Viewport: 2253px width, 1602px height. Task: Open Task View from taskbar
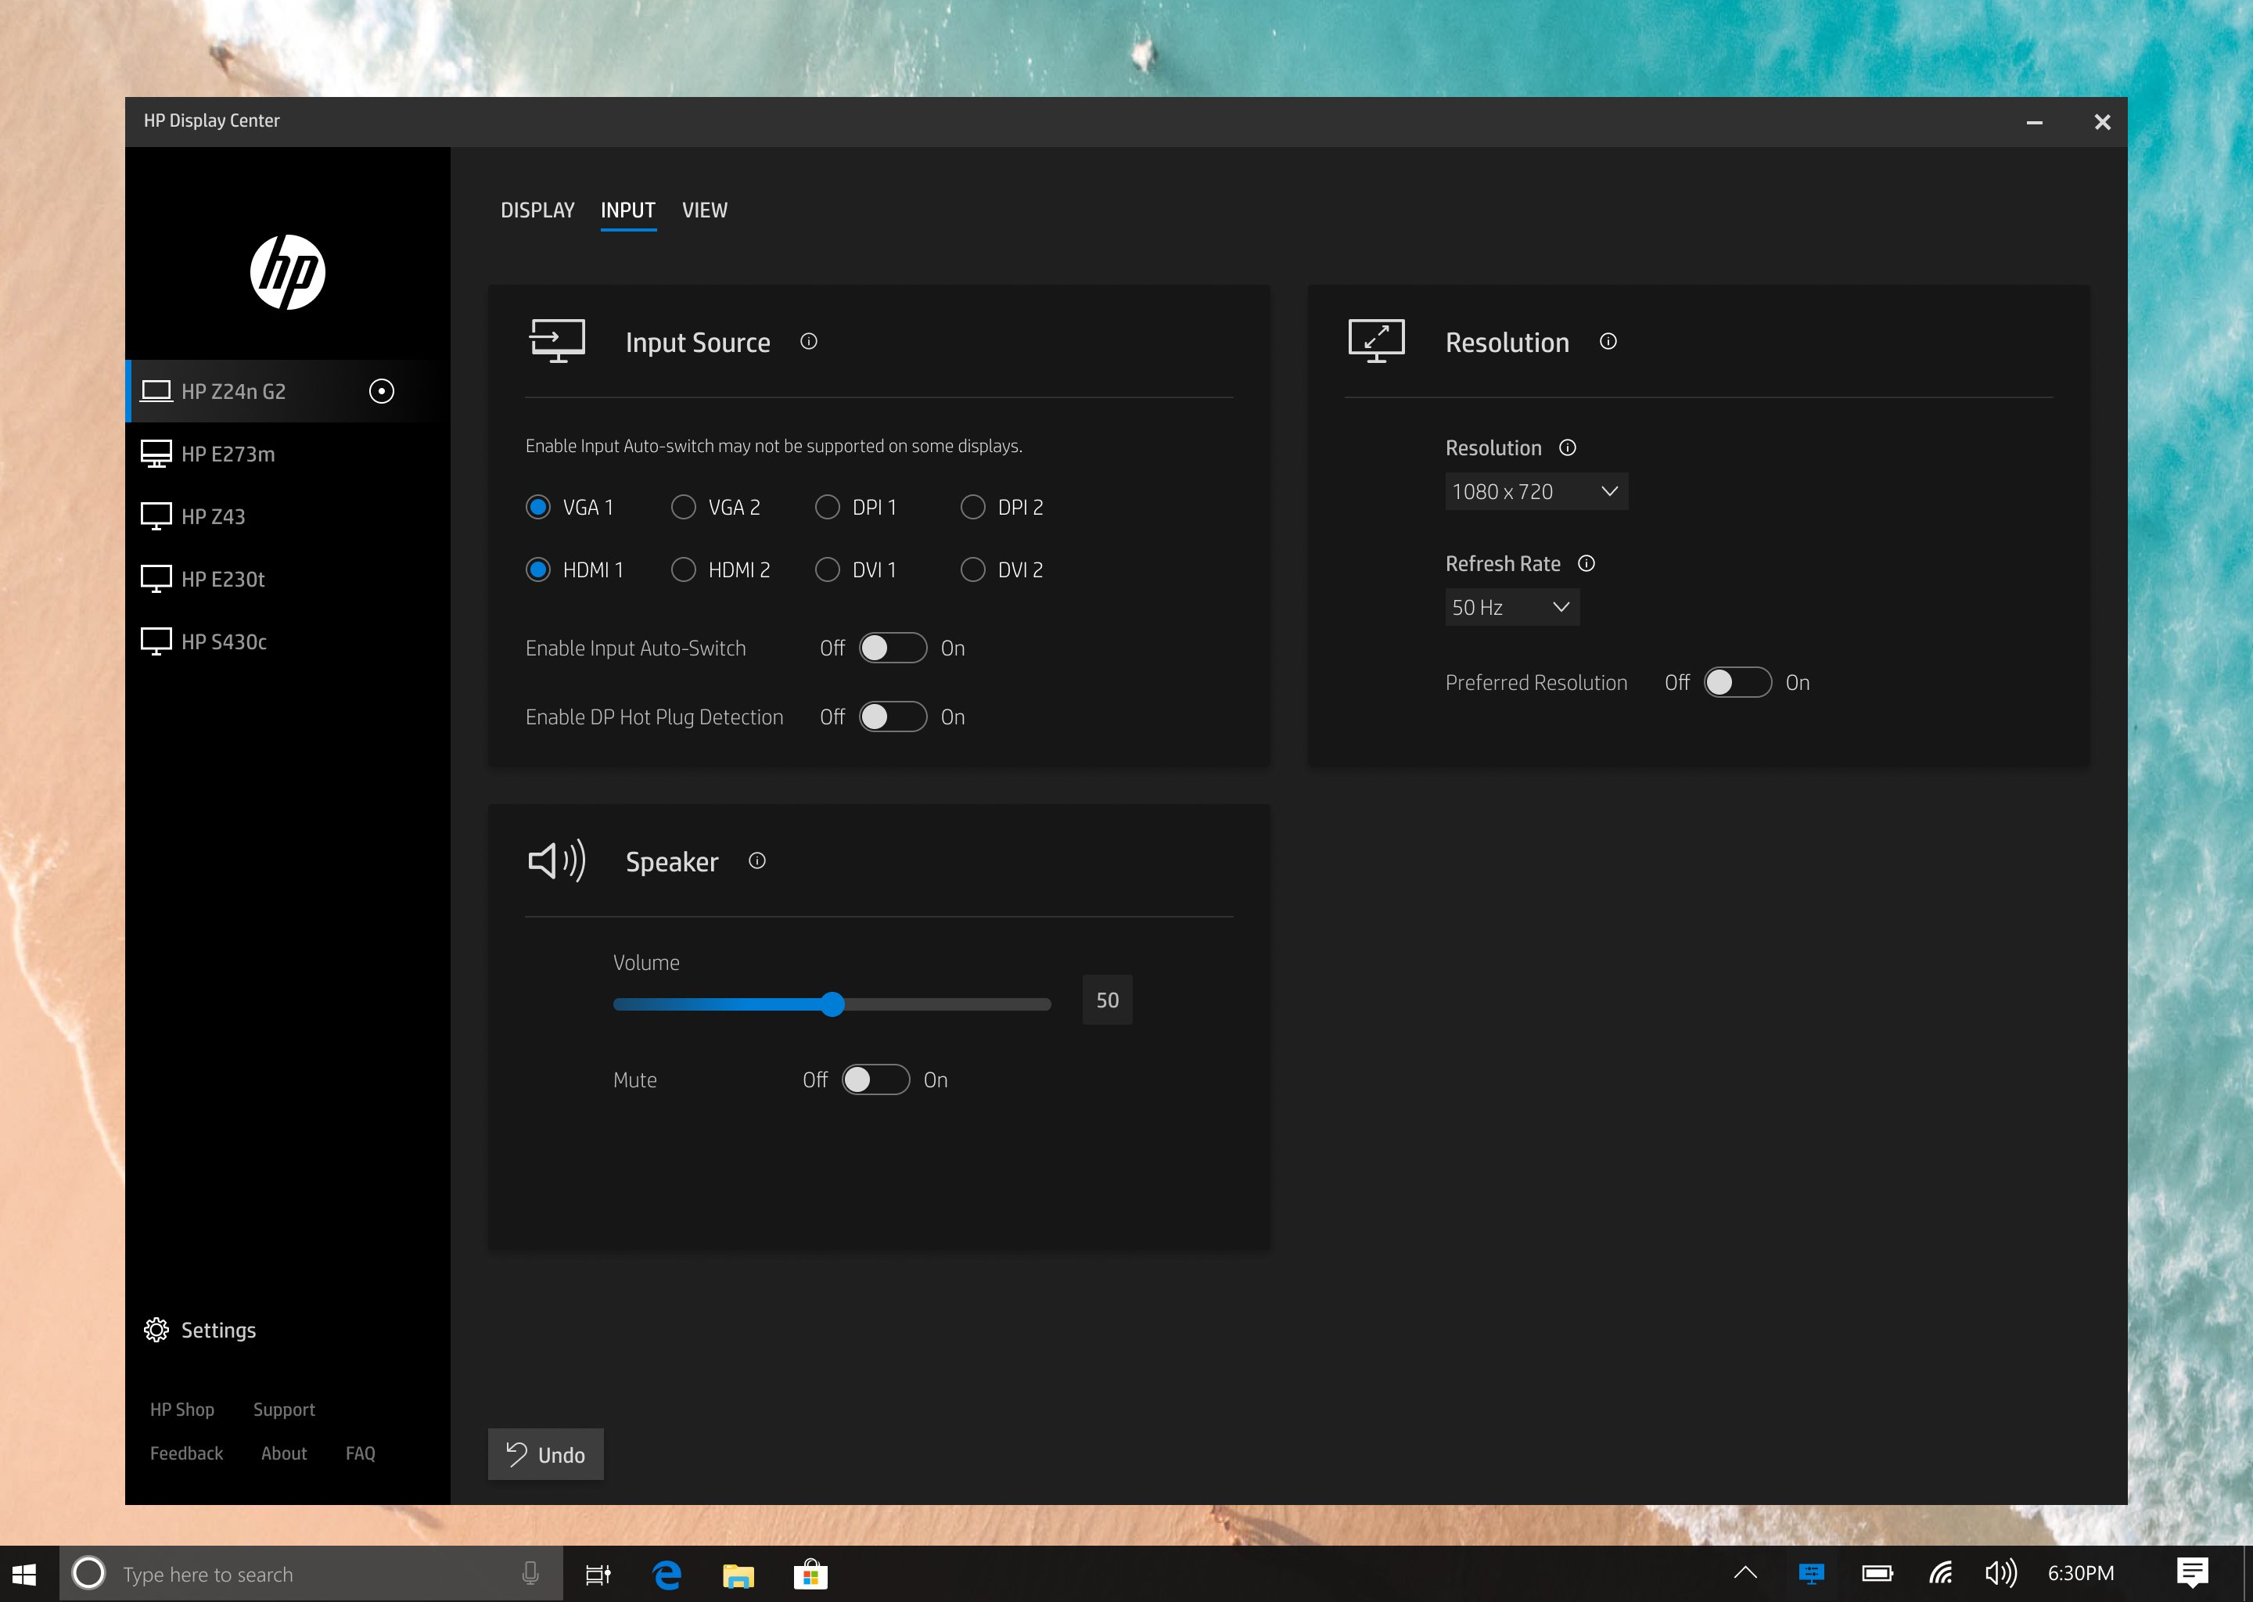click(598, 1575)
